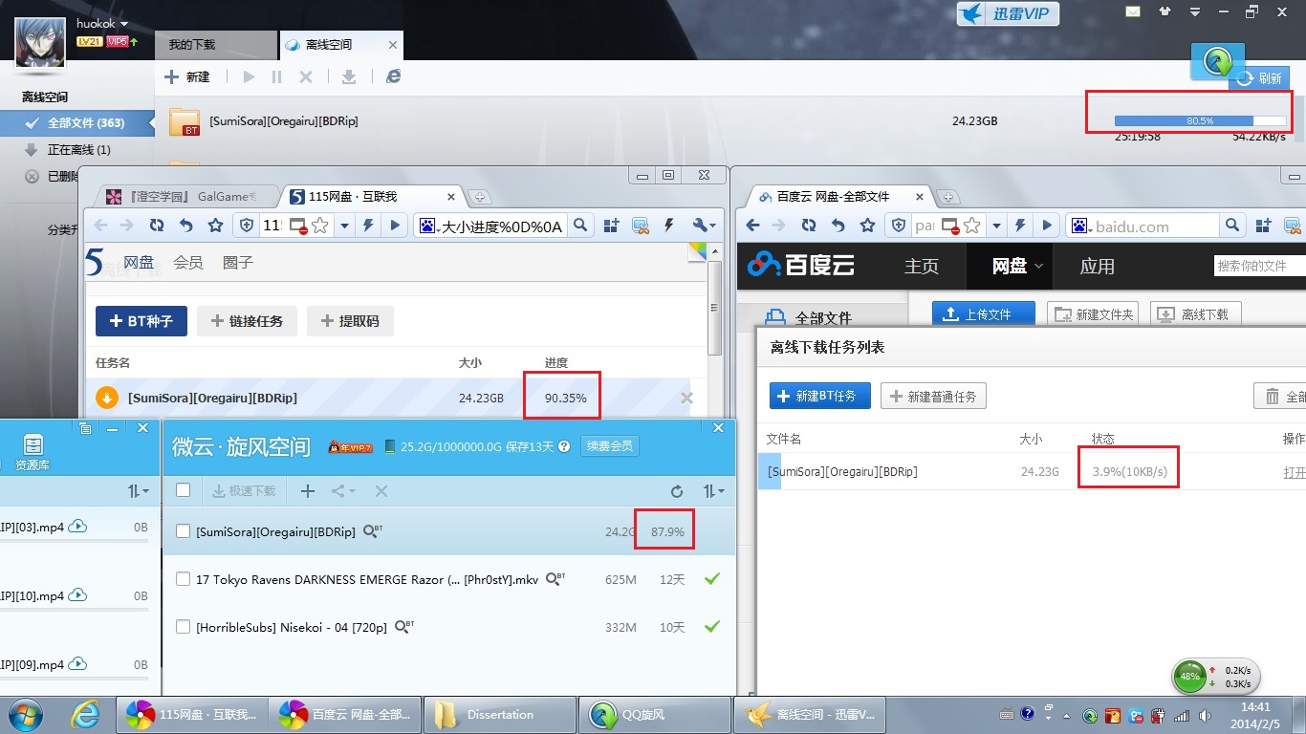
Task: Click the screenshot scissors icon in 115 browser
Action: pos(640,226)
